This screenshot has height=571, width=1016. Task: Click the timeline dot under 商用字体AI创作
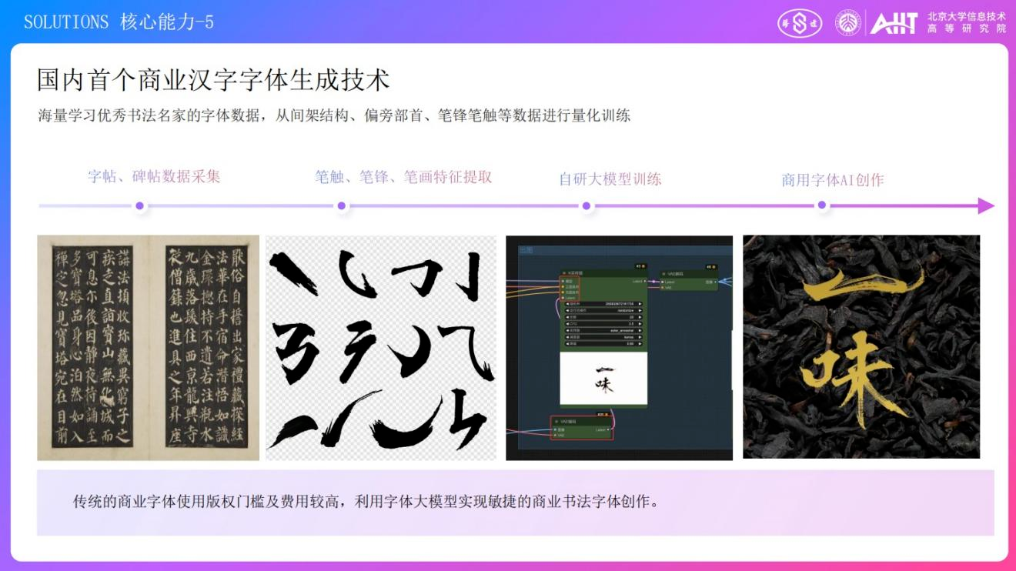pyautogui.click(x=822, y=205)
